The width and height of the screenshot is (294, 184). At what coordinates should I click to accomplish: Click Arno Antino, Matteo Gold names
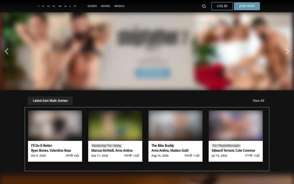(170, 150)
